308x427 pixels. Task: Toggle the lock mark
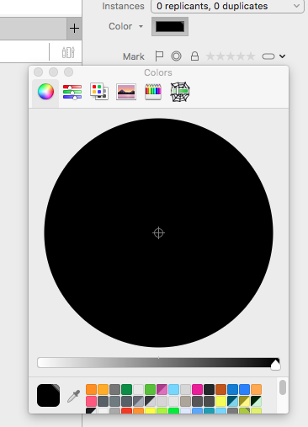pyautogui.click(x=194, y=56)
